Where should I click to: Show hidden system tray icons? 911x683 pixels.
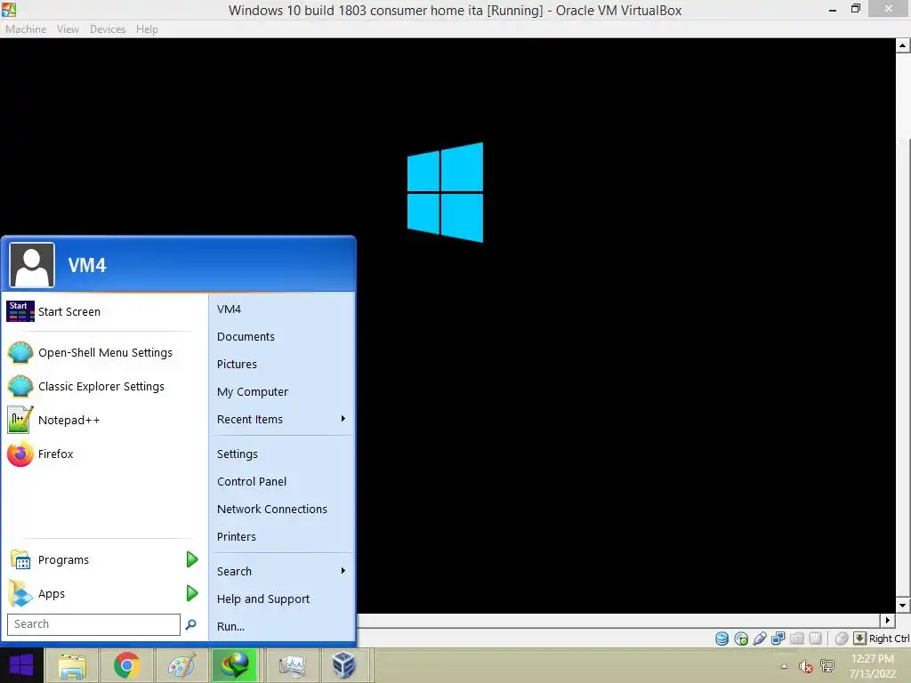[x=784, y=667]
